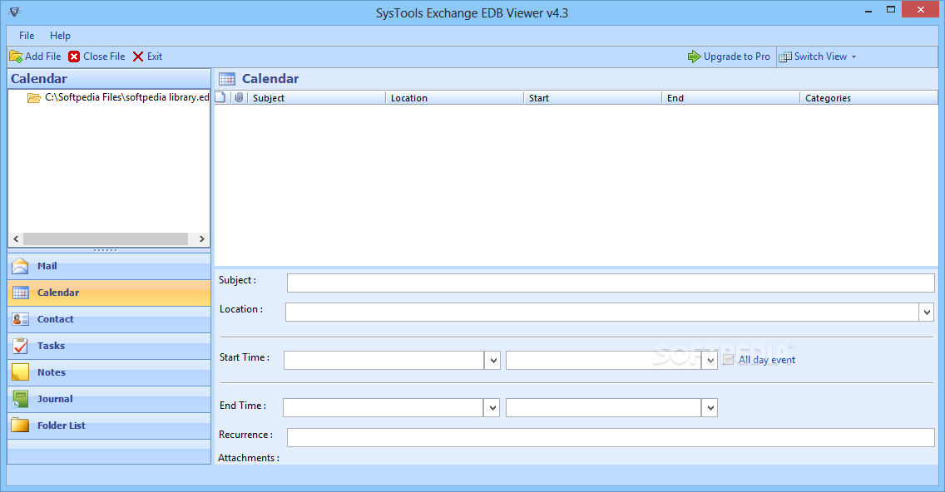Show the Notes section
The image size is (945, 492).
click(x=109, y=372)
